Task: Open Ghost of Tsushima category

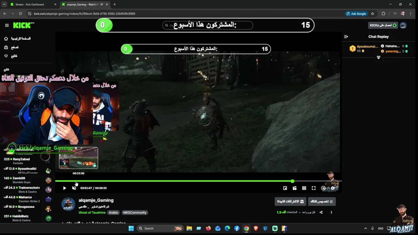Action: point(92,212)
